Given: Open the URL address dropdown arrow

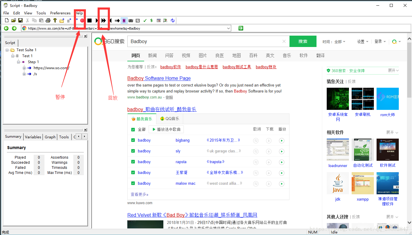Looking at the screenshot, I should pyautogui.click(x=229, y=28).
